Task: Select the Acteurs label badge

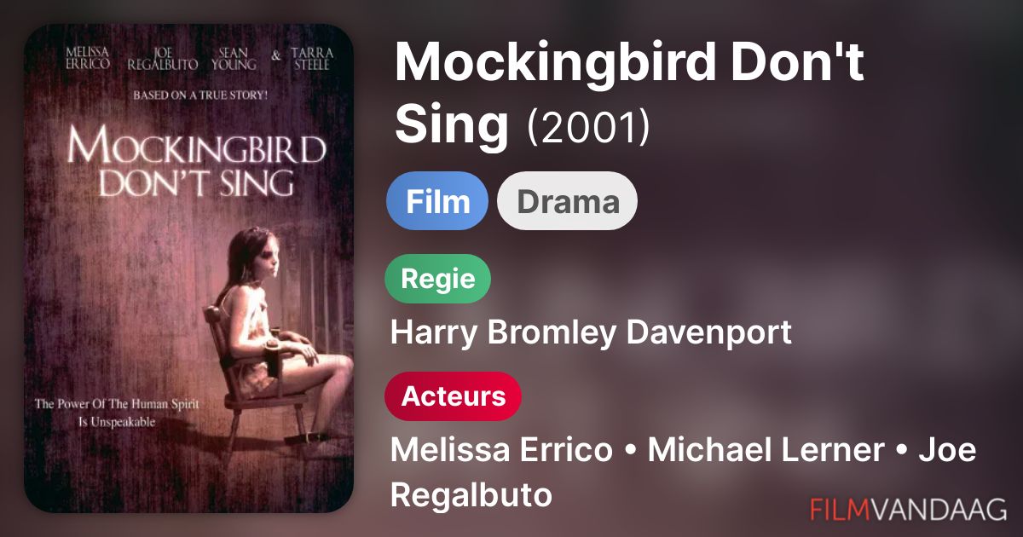Action: [454, 396]
